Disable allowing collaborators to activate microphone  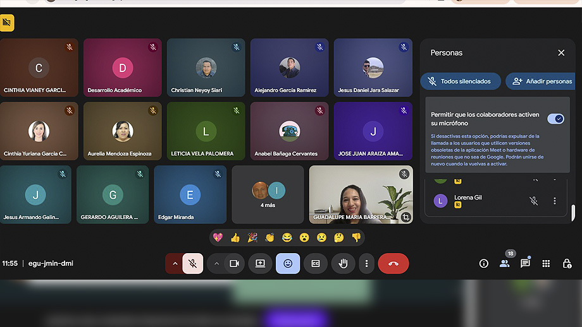click(555, 119)
